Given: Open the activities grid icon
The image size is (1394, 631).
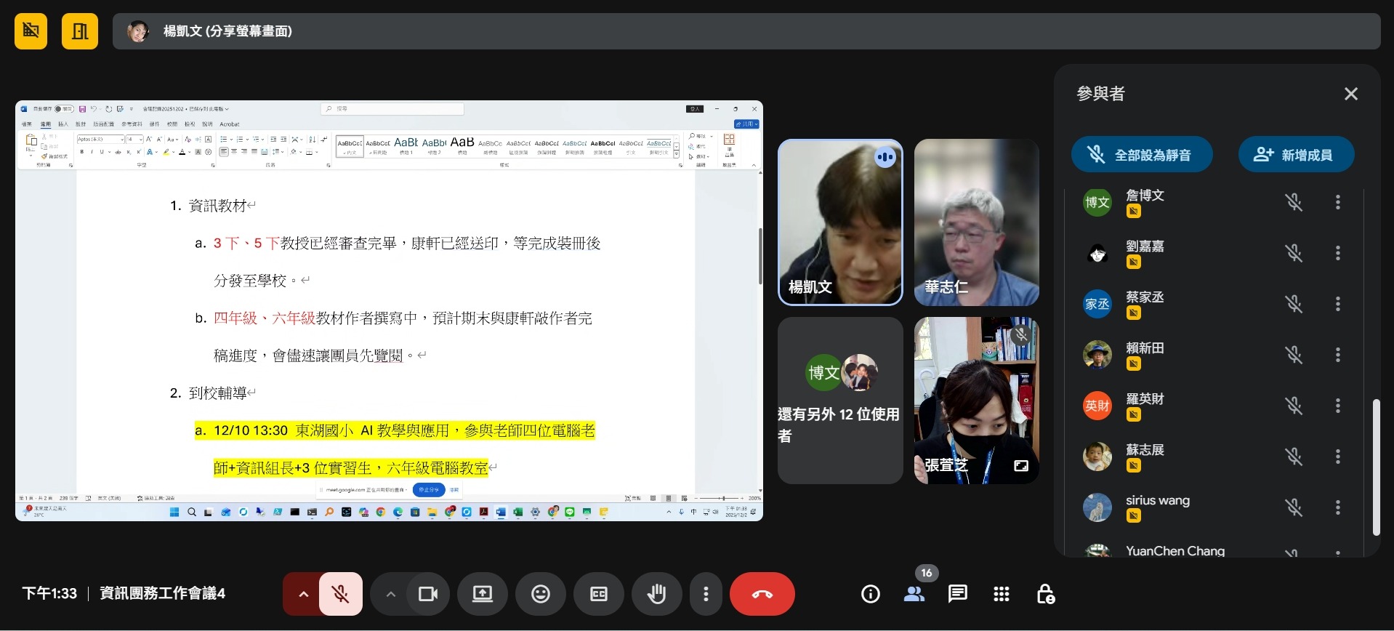Looking at the screenshot, I should [x=1001, y=594].
